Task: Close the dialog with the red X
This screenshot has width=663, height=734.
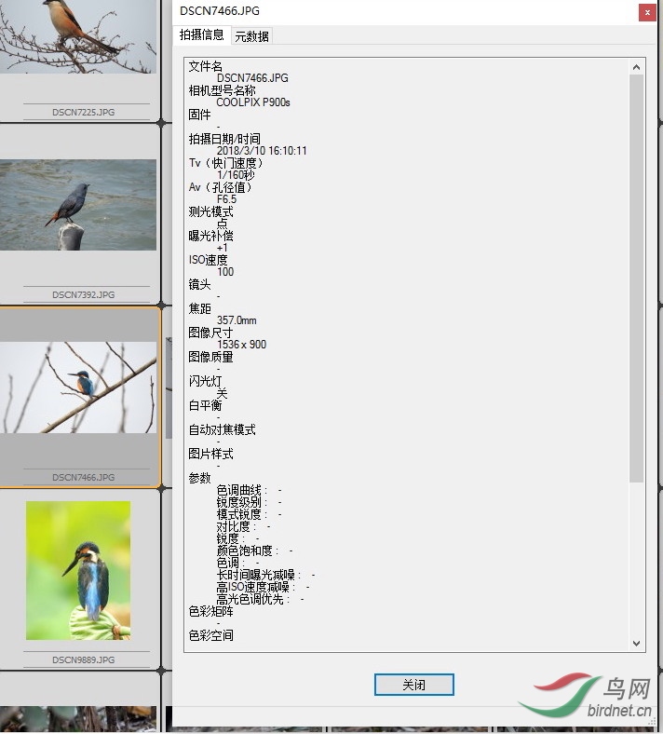Action: point(646,12)
